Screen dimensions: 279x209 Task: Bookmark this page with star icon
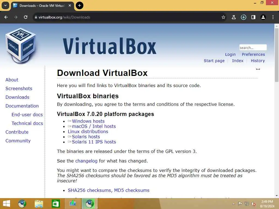[223, 17]
